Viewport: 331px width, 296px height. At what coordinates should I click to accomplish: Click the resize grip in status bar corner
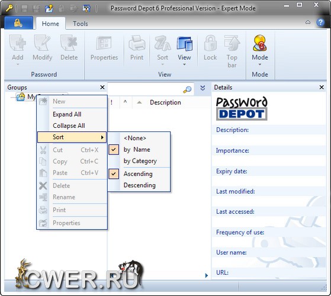[324, 287]
